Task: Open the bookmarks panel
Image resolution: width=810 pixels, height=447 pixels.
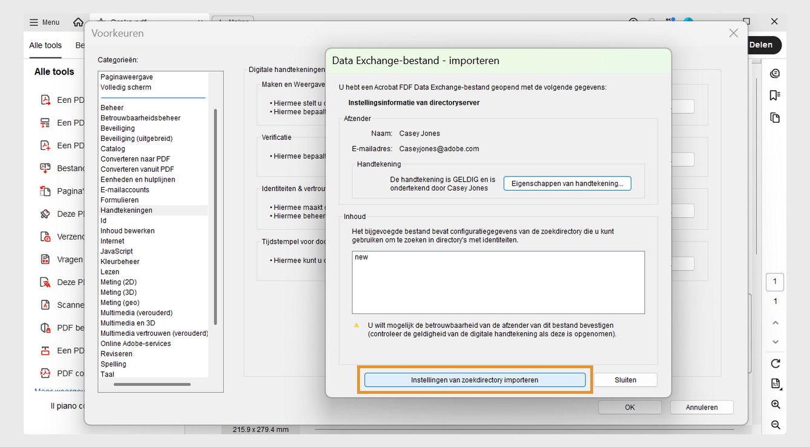Action: click(x=775, y=95)
